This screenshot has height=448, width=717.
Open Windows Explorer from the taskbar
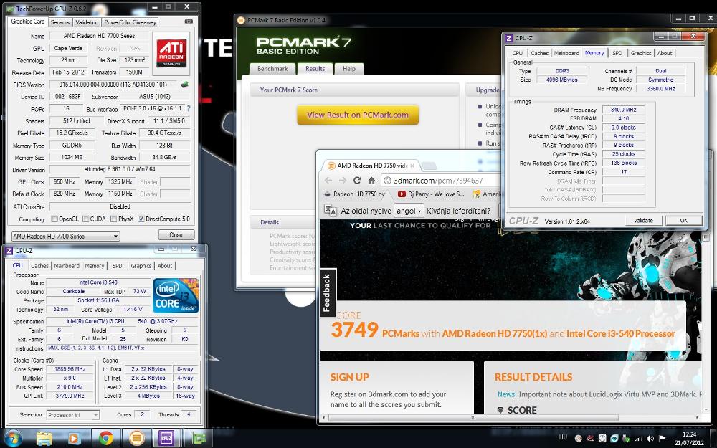pyautogui.click(x=44, y=439)
